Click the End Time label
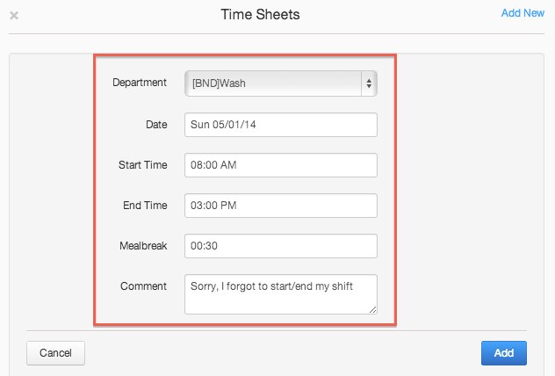The height and width of the screenshot is (376, 555). pyautogui.click(x=144, y=206)
